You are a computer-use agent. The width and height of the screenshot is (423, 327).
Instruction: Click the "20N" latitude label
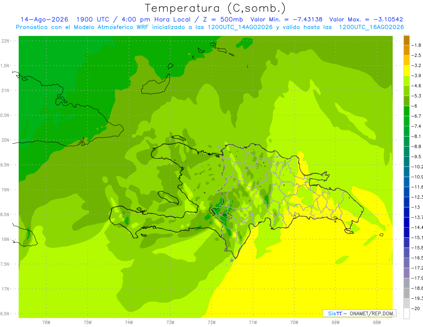6,140
